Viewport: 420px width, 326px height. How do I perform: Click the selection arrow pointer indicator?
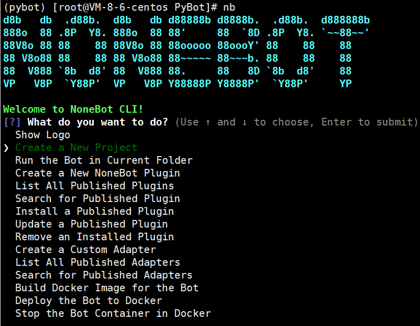pyautogui.click(x=7, y=148)
